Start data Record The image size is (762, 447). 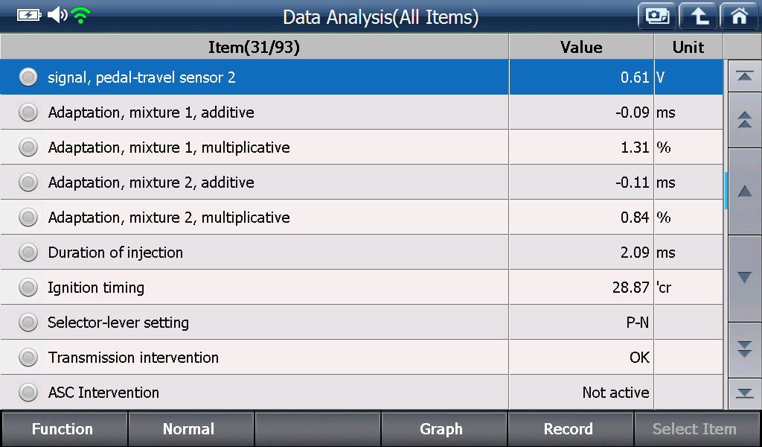pos(569,429)
